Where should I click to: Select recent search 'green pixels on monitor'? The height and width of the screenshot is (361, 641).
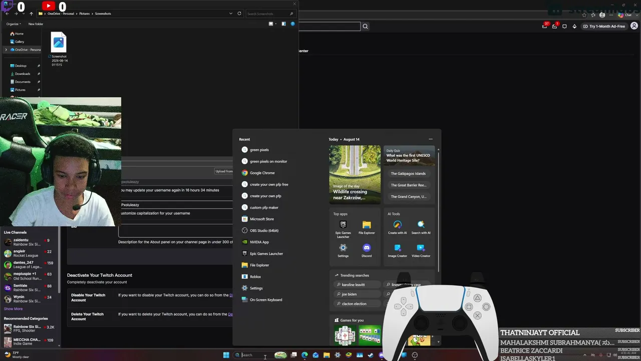coord(264,161)
